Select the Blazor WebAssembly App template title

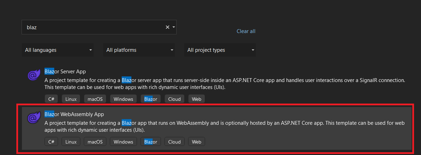(x=74, y=114)
